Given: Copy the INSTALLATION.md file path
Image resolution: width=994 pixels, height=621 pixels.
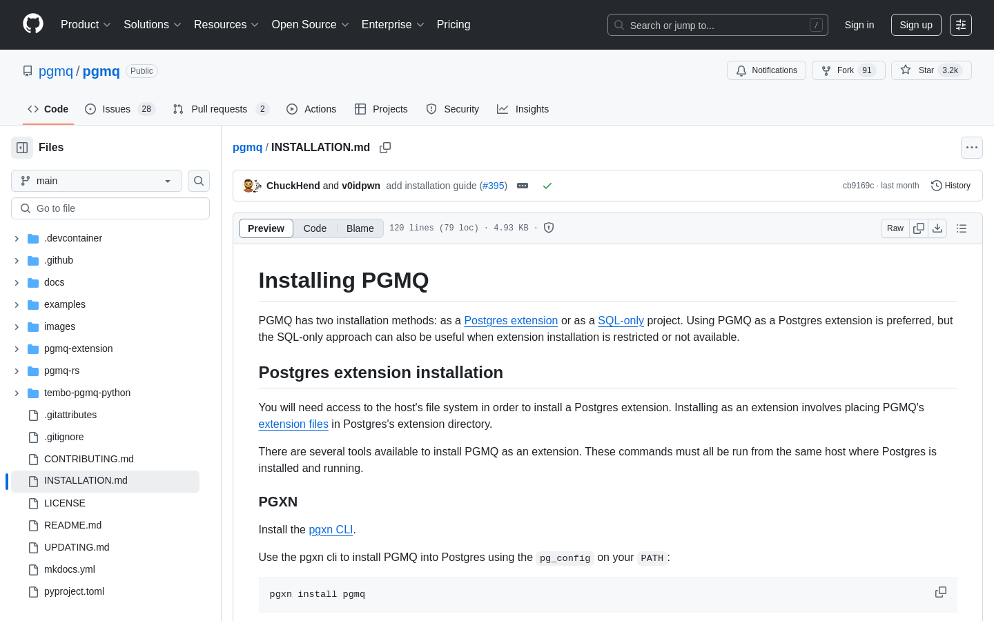Looking at the screenshot, I should point(385,148).
